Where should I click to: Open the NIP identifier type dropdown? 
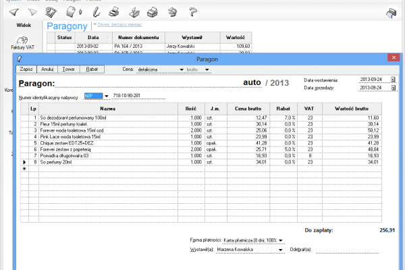107,96
